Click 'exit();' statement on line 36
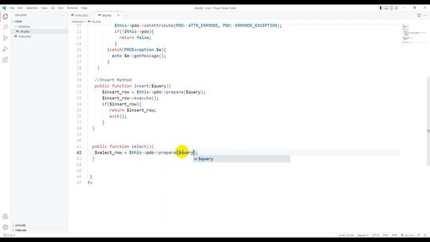This screenshot has width=430, height=242. point(118,116)
